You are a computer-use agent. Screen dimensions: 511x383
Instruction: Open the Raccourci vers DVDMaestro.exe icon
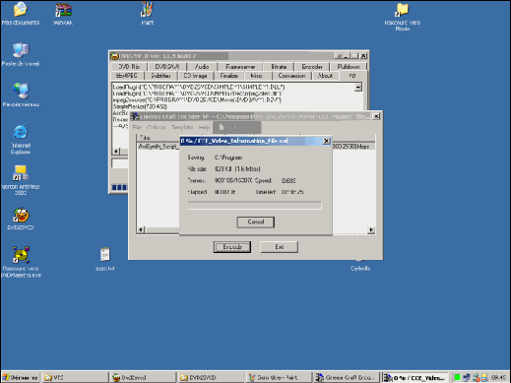[x=21, y=262]
